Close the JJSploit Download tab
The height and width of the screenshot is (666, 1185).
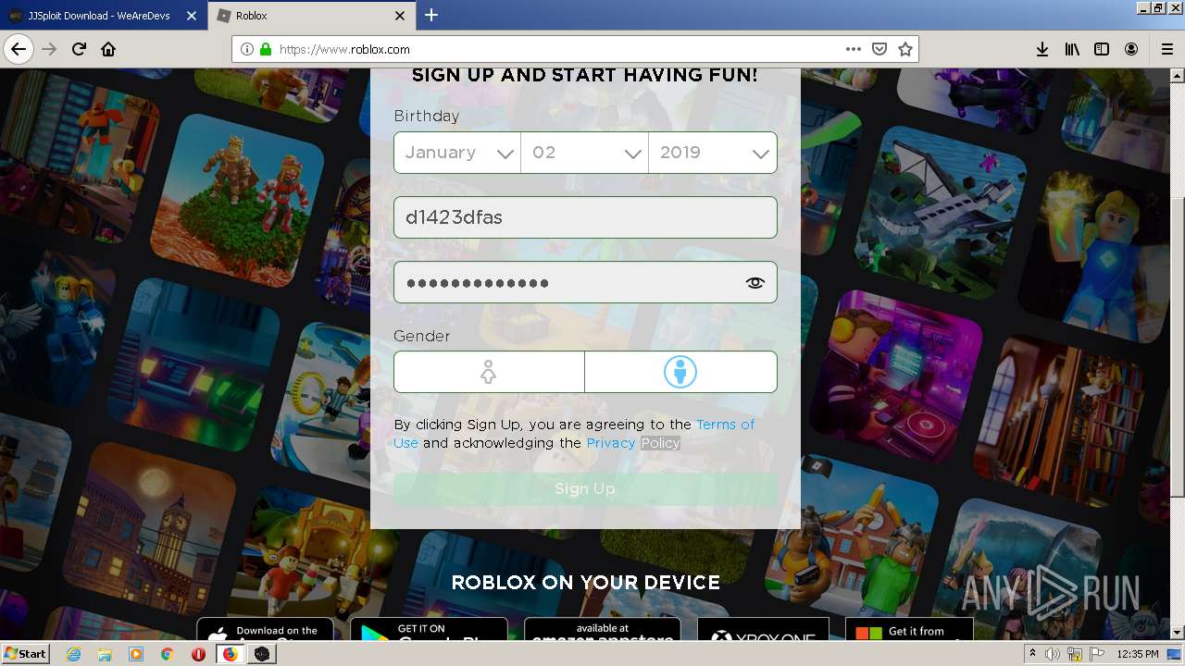[192, 16]
